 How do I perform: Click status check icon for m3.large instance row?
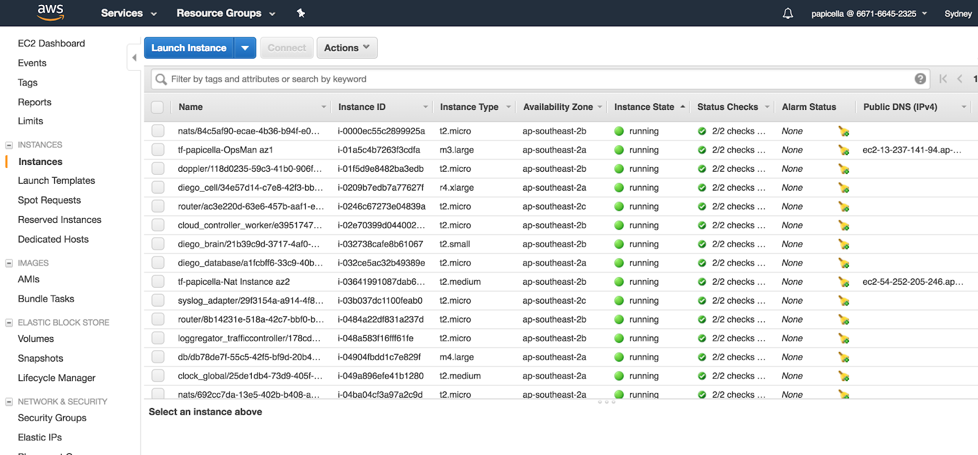point(702,150)
